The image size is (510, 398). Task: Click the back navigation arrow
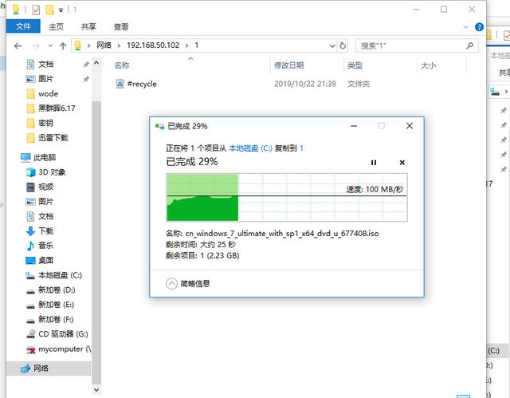(x=18, y=46)
